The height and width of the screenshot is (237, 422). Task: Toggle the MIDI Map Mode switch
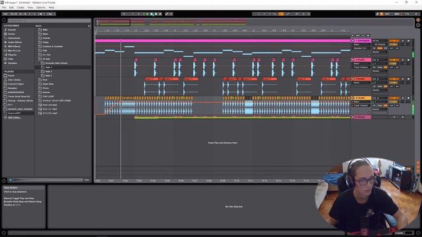[397, 14]
